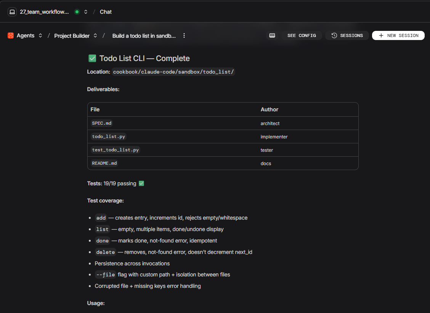This screenshot has height=313, width=430.
Task: Click the 'Test coverage:' label
Action: click(x=105, y=201)
